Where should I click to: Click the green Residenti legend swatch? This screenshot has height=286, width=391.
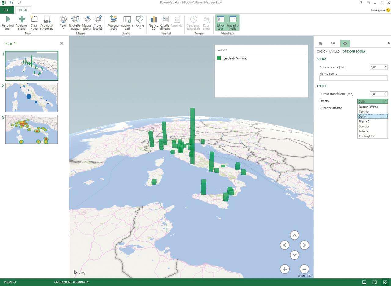219,58
